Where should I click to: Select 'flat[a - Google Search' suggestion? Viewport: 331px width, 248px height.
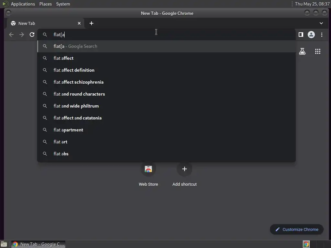(166, 46)
